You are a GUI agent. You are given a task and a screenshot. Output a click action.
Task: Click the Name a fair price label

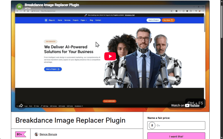click(159, 118)
